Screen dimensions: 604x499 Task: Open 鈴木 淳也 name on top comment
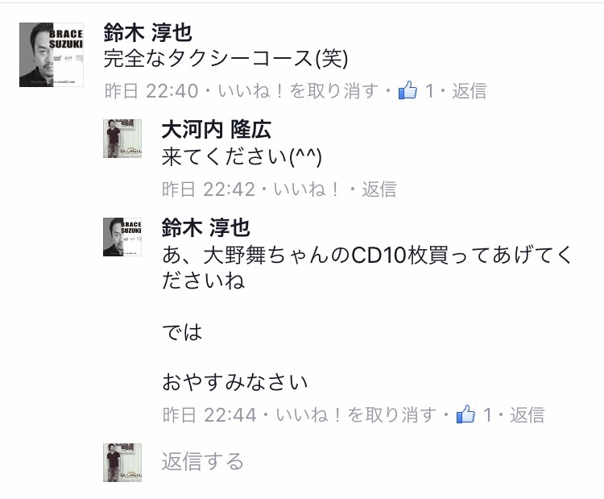[x=148, y=32]
